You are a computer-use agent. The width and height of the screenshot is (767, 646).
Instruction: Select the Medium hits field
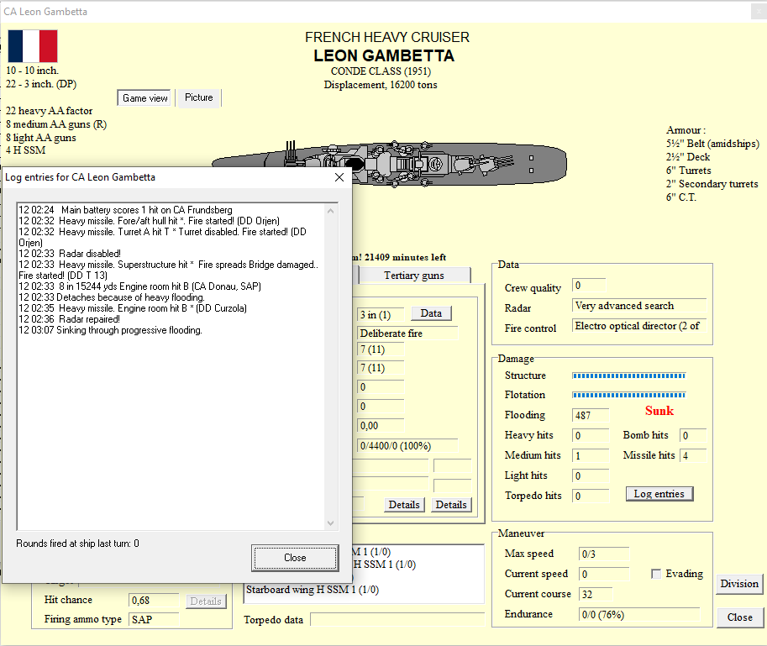(591, 456)
